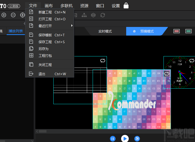The image size is (195, 142).
Task: Select 退出 menu entry
Action: (50, 74)
